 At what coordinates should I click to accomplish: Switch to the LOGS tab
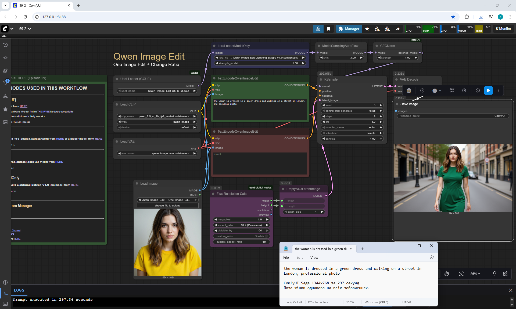[x=19, y=290]
